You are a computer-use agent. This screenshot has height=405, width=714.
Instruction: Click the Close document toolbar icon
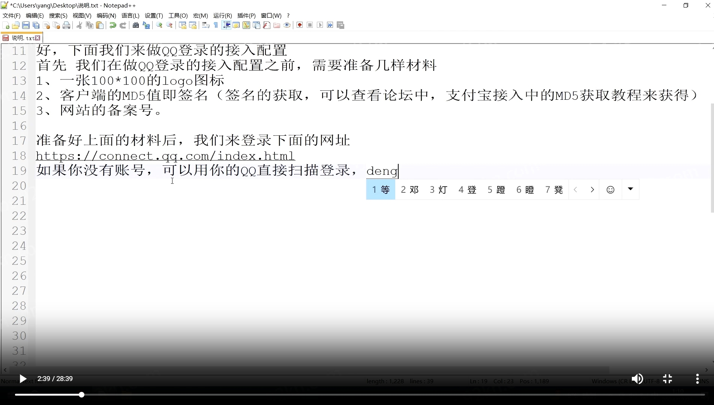[46, 25]
